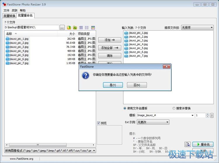Click the start number input field
Screen dimensions: 219x163
click(200, 115)
